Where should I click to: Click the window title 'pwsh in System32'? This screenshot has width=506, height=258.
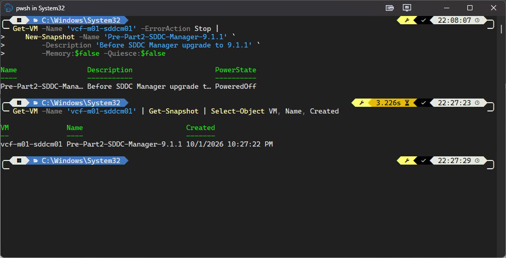pos(40,8)
